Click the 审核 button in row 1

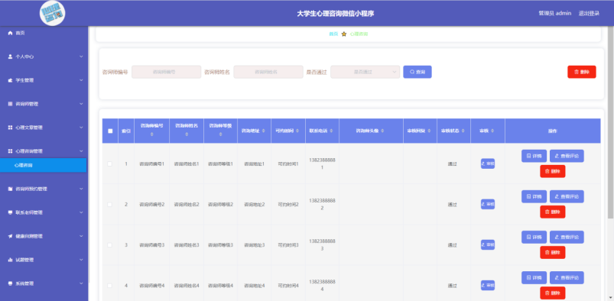point(488,163)
